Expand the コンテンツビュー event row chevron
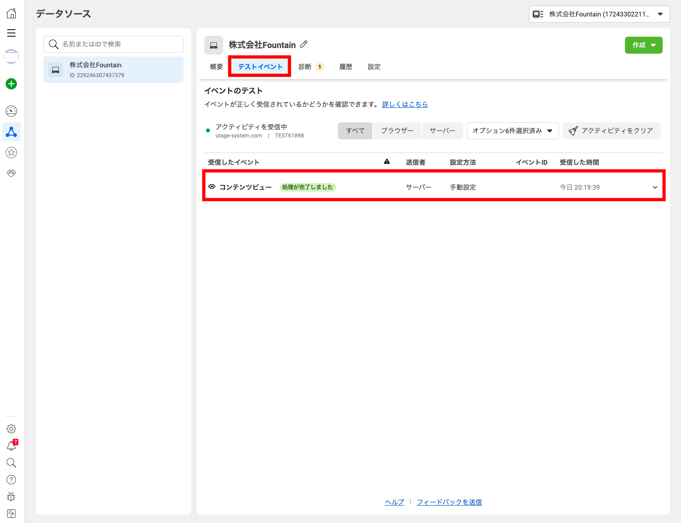Viewport: 681px width, 523px height. pos(655,187)
